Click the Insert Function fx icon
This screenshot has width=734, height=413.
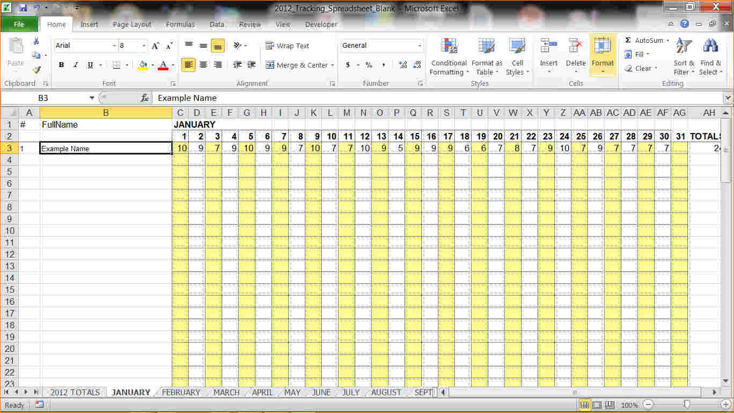144,98
